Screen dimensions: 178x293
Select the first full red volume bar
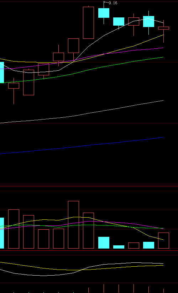click(14, 229)
